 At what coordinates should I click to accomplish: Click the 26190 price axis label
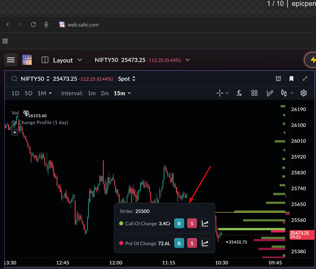coord(299,109)
